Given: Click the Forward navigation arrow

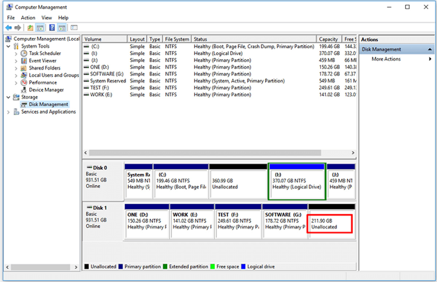Looking at the screenshot, I should [17, 27].
